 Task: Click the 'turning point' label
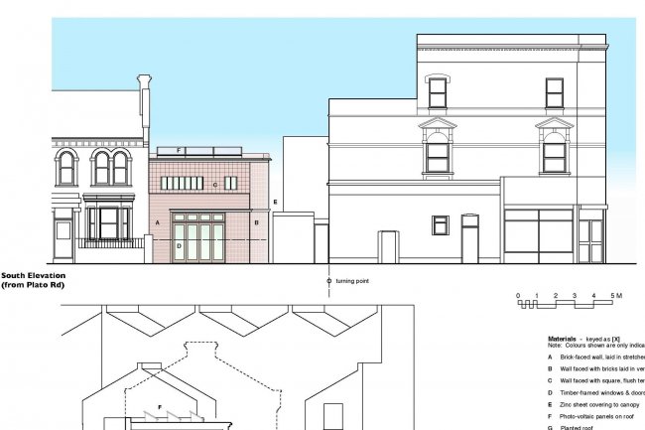352,281
